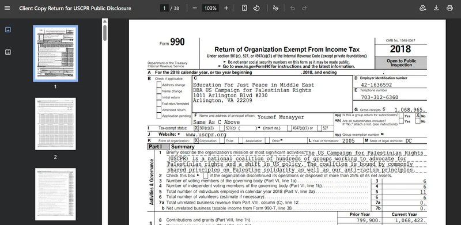Click the prior year contributions 799,900
The height and width of the screenshot is (225, 461).
pos(369,220)
